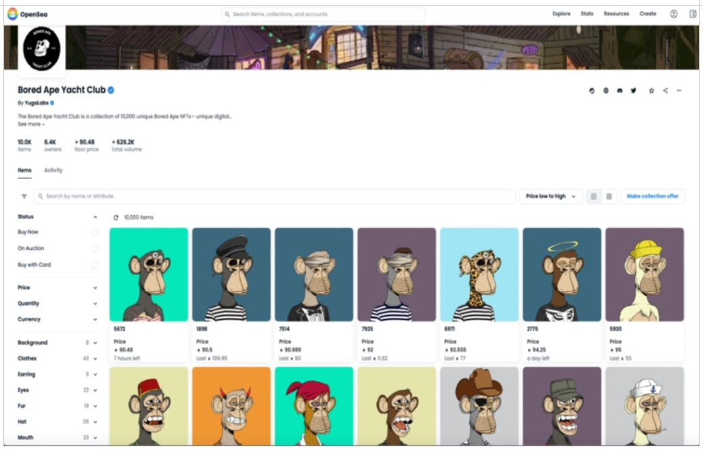Open the ape with white sailor hat
703x449 pixels.
(645, 406)
